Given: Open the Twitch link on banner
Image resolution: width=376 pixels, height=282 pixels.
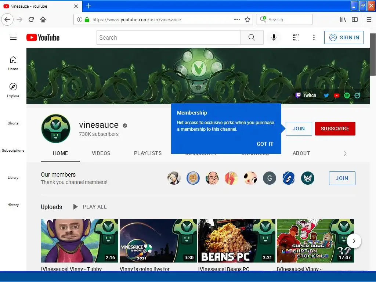Looking at the screenshot, I should [x=306, y=95].
